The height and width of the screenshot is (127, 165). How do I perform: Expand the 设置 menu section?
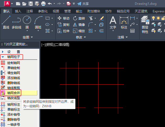click(3, 52)
